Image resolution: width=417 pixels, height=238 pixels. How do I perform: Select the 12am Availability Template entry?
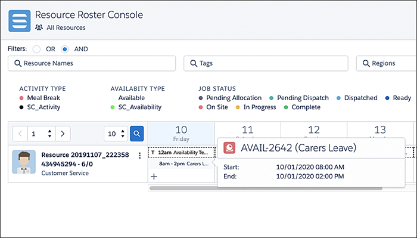[181, 153]
